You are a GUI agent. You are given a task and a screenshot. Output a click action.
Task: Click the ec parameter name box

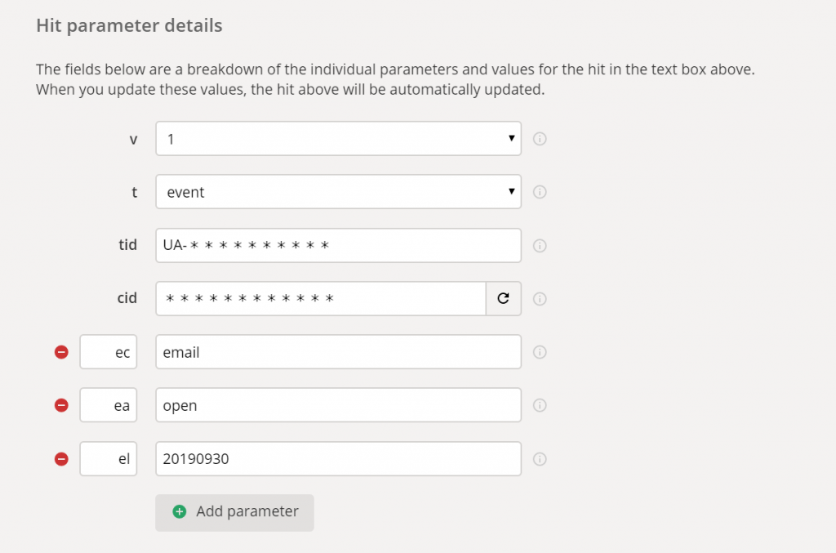click(109, 352)
